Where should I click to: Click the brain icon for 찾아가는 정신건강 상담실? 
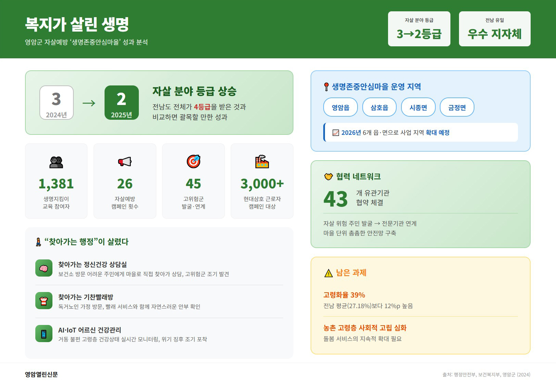coord(44,268)
